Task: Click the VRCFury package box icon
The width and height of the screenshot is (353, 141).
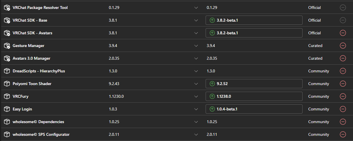Action: [x=7, y=96]
